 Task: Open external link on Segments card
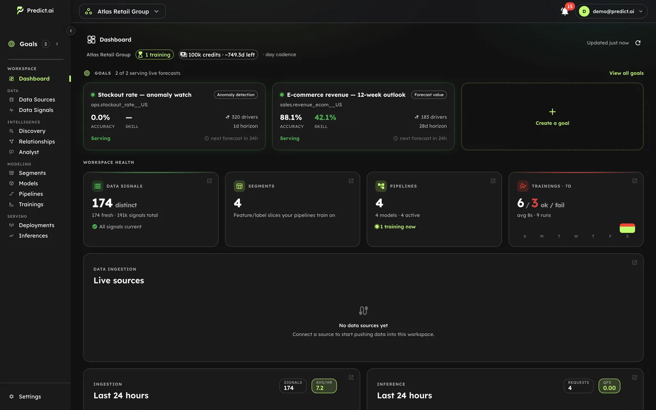tap(351, 181)
